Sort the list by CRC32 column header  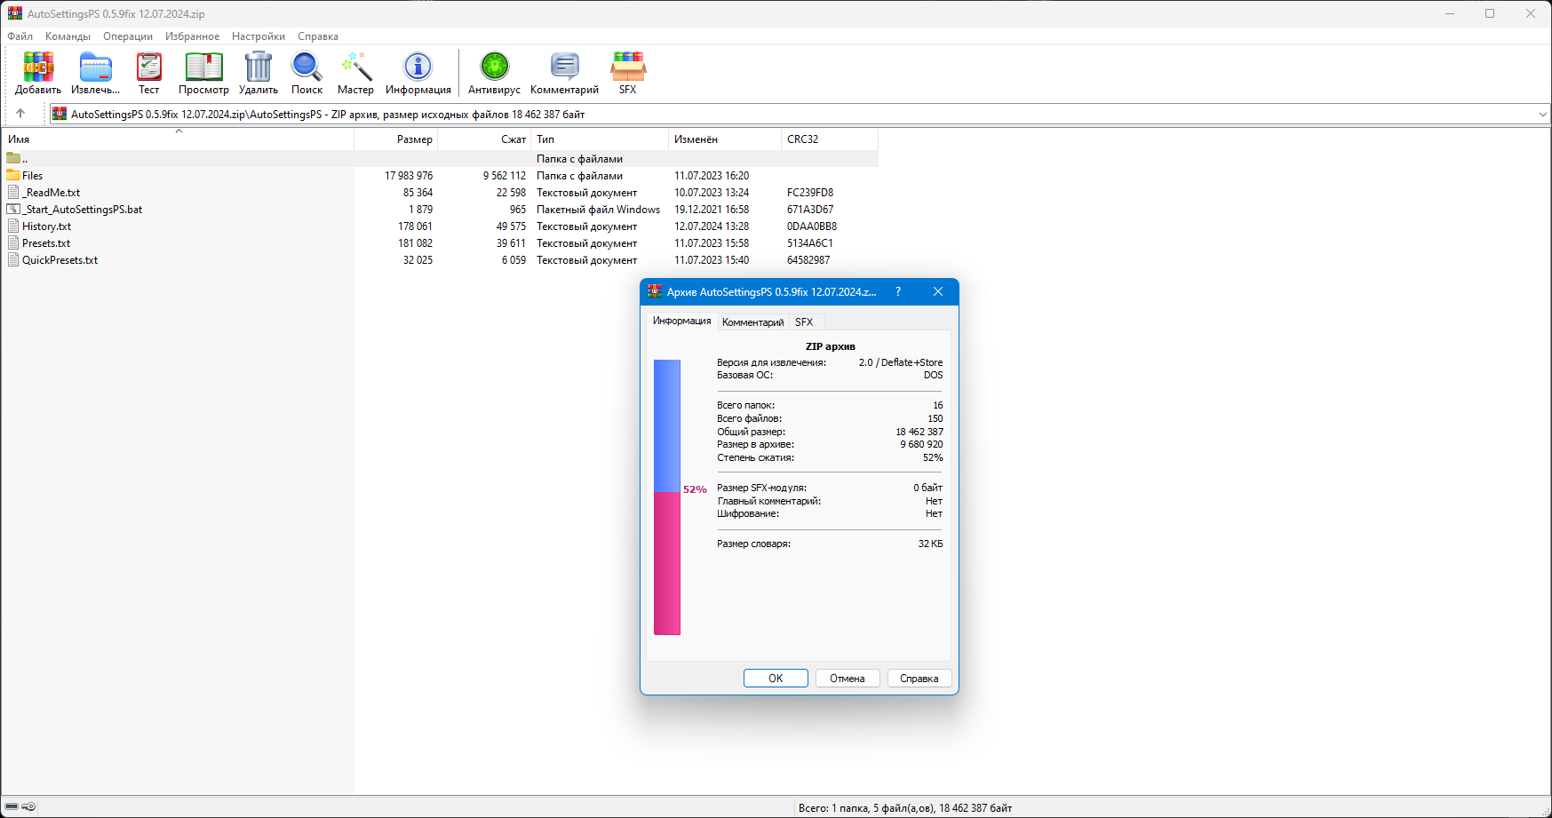coord(830,139)
